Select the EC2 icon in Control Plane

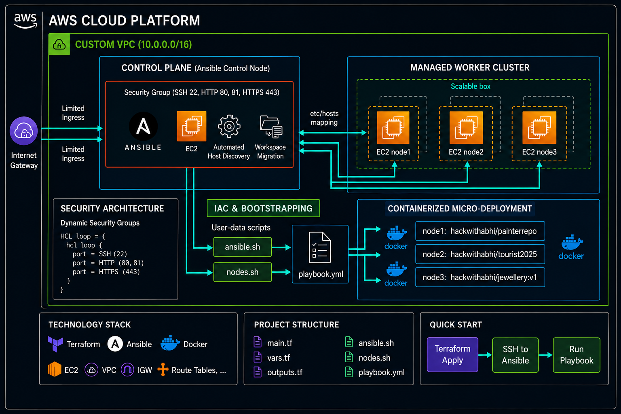click(192, 126)
